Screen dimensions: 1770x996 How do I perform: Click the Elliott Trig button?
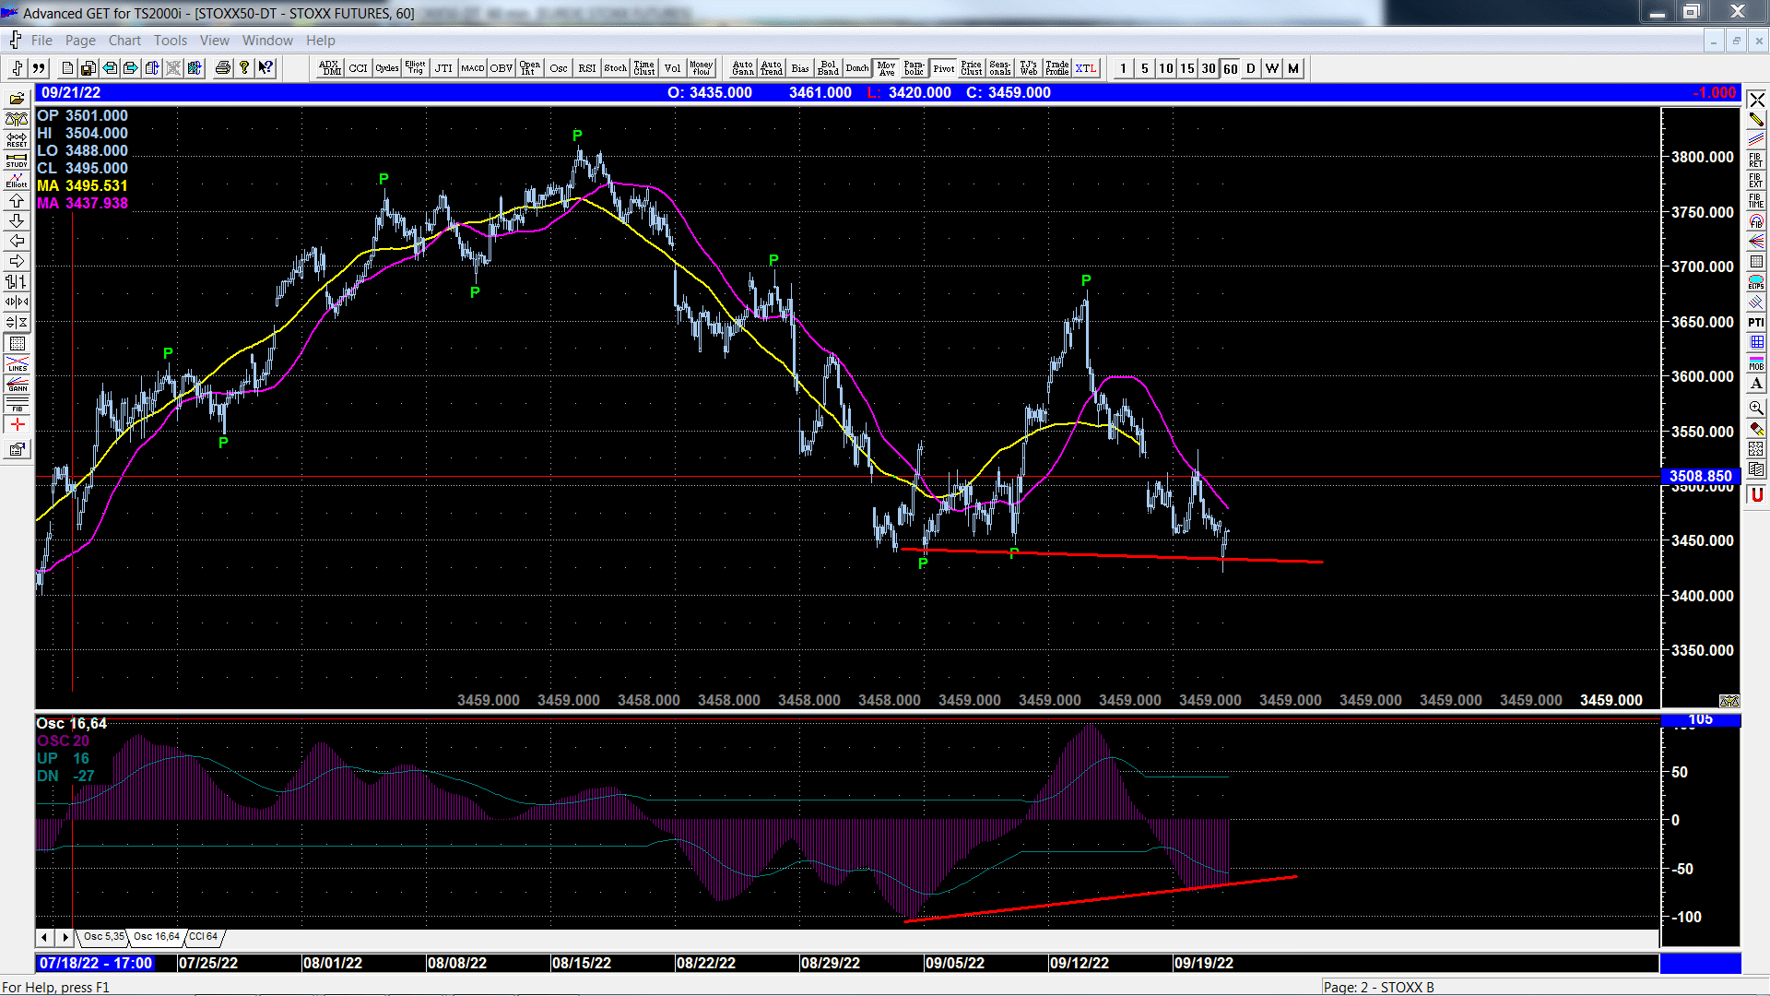pyautogui.click(x=416, y=68)
